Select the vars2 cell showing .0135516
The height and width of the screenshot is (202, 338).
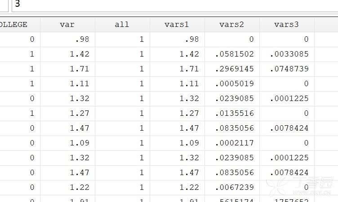tap(234, 114)
